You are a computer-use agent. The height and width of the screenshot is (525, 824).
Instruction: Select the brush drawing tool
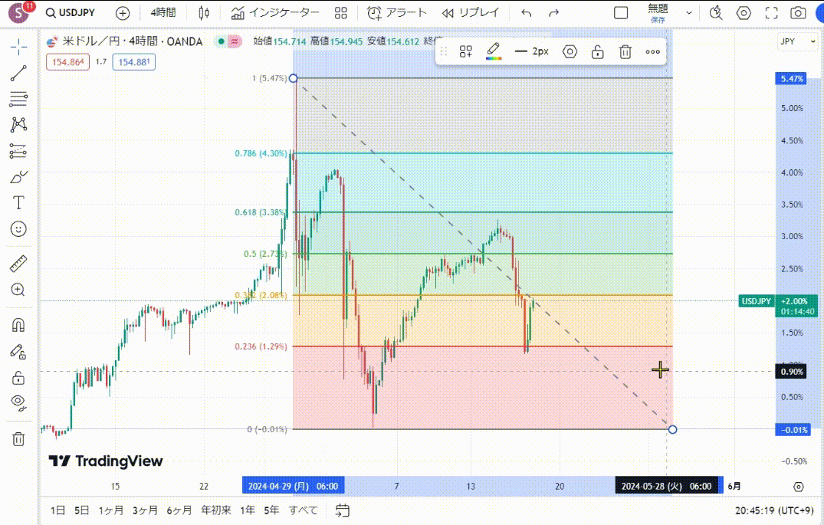(18, 177)
